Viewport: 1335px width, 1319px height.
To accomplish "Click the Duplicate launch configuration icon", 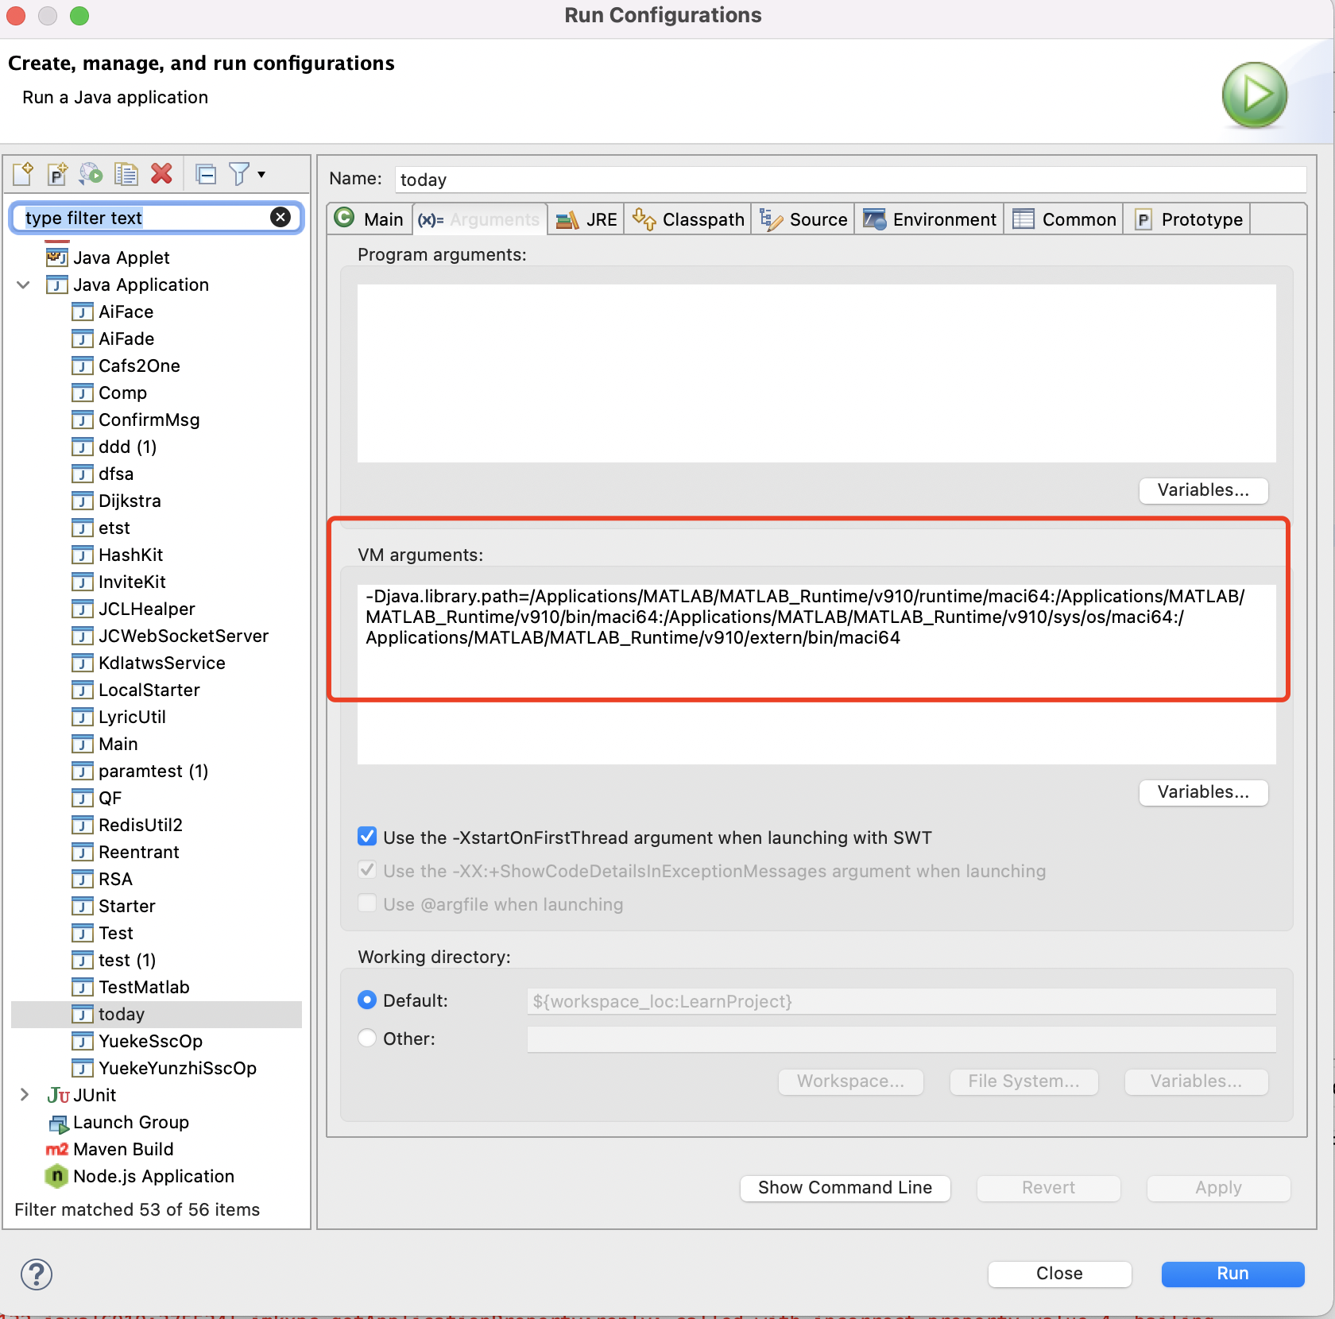I will point(126,173).
